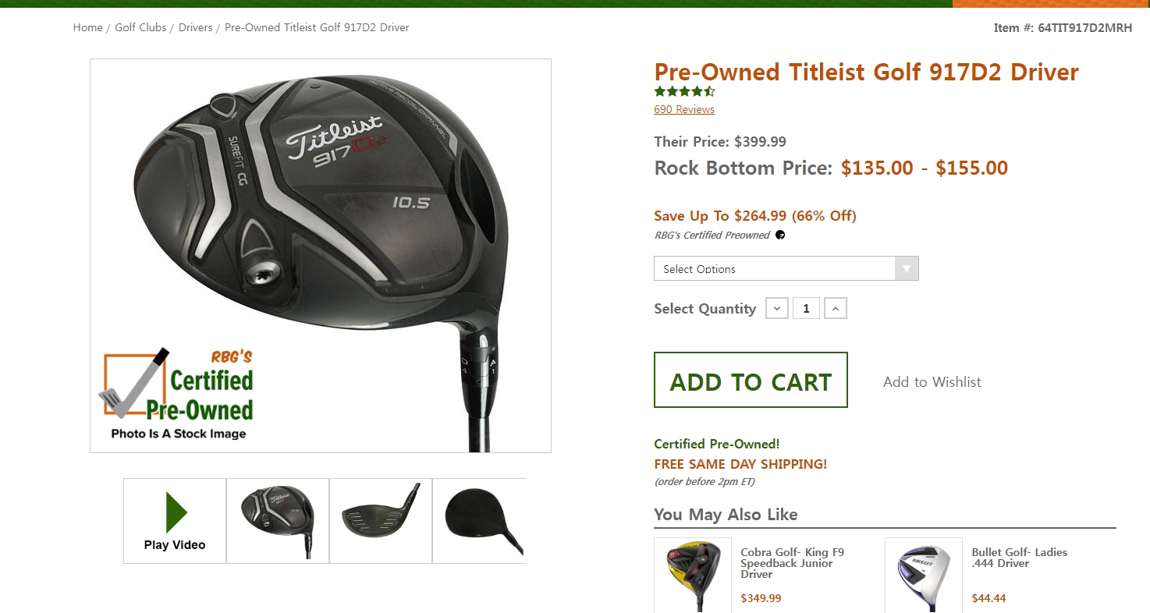Show the driver face view thumbnail
Viewport: 1150px width, 613px height.
[381, 521]
